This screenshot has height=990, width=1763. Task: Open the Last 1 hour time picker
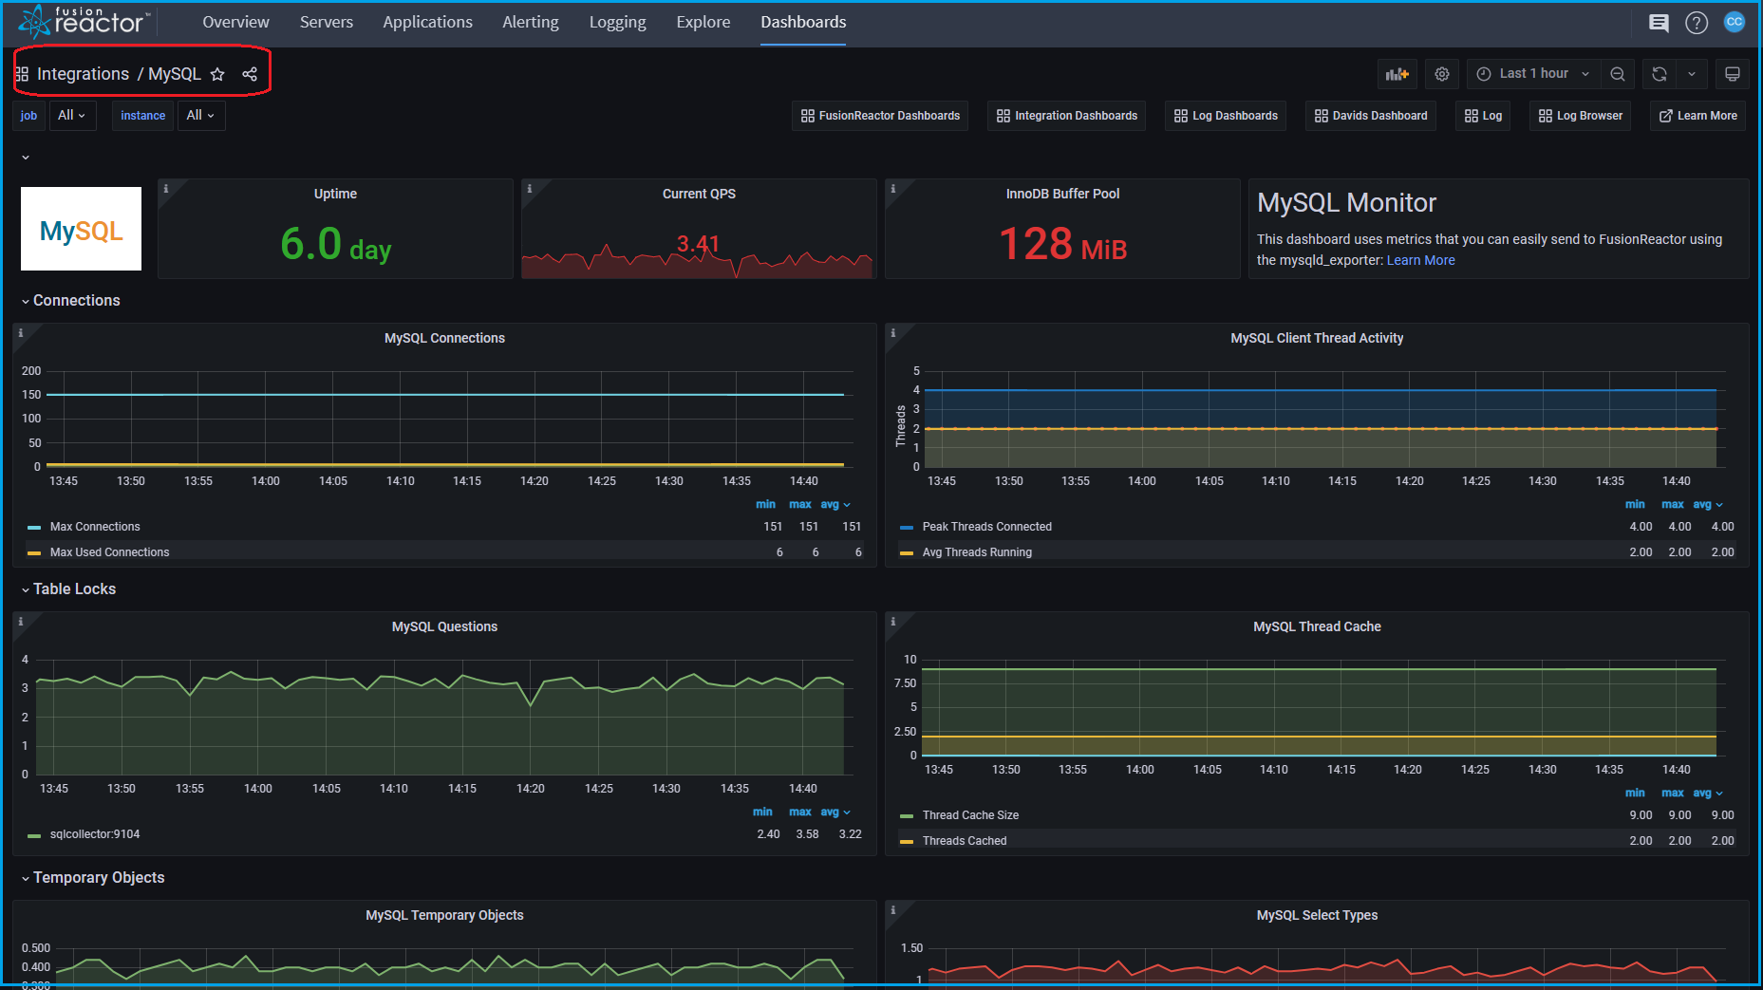(1533, 74)
